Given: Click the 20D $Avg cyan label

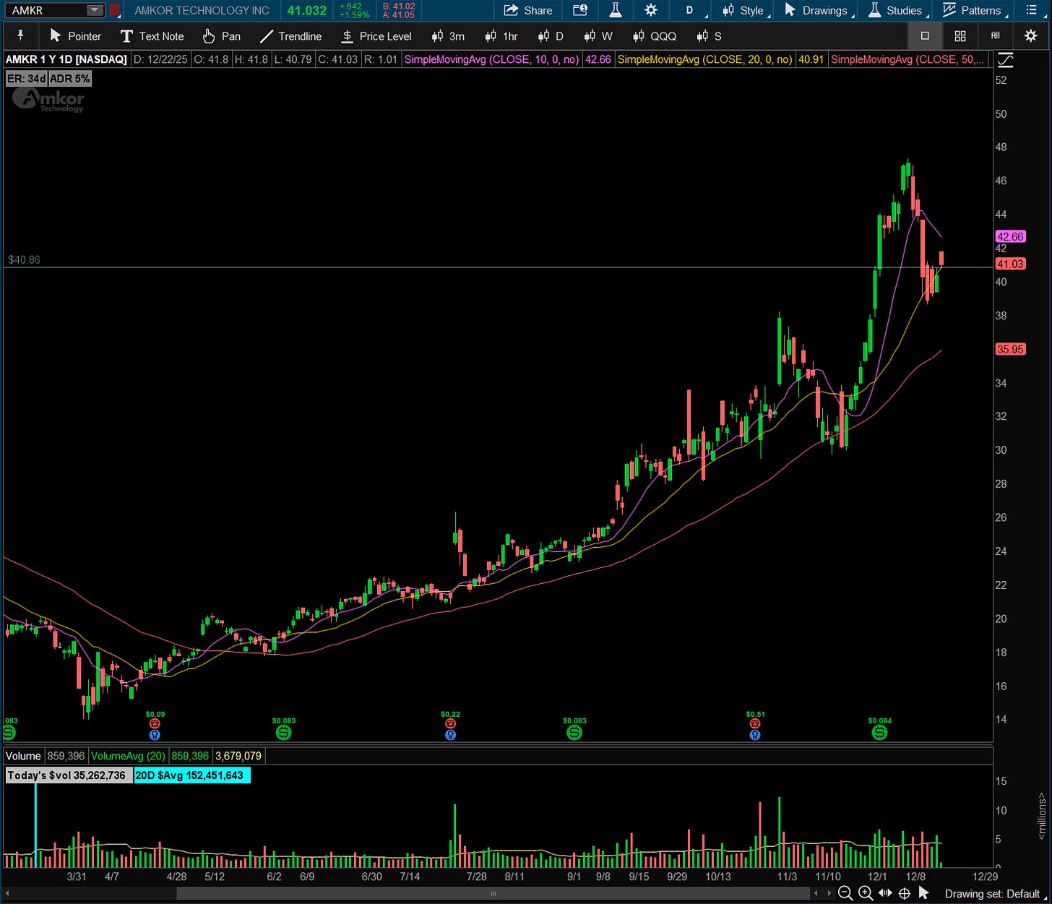Looking at the screenshot, I should point(192,775).
